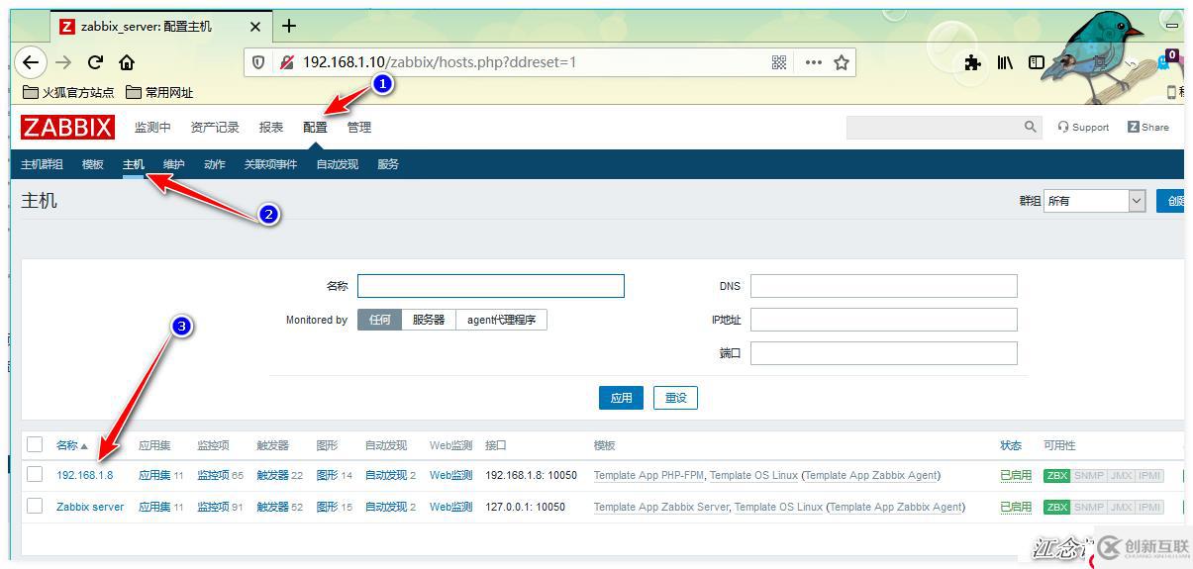
Task: Open the library bookshelf icon
Action: (x=1005, y=62)
